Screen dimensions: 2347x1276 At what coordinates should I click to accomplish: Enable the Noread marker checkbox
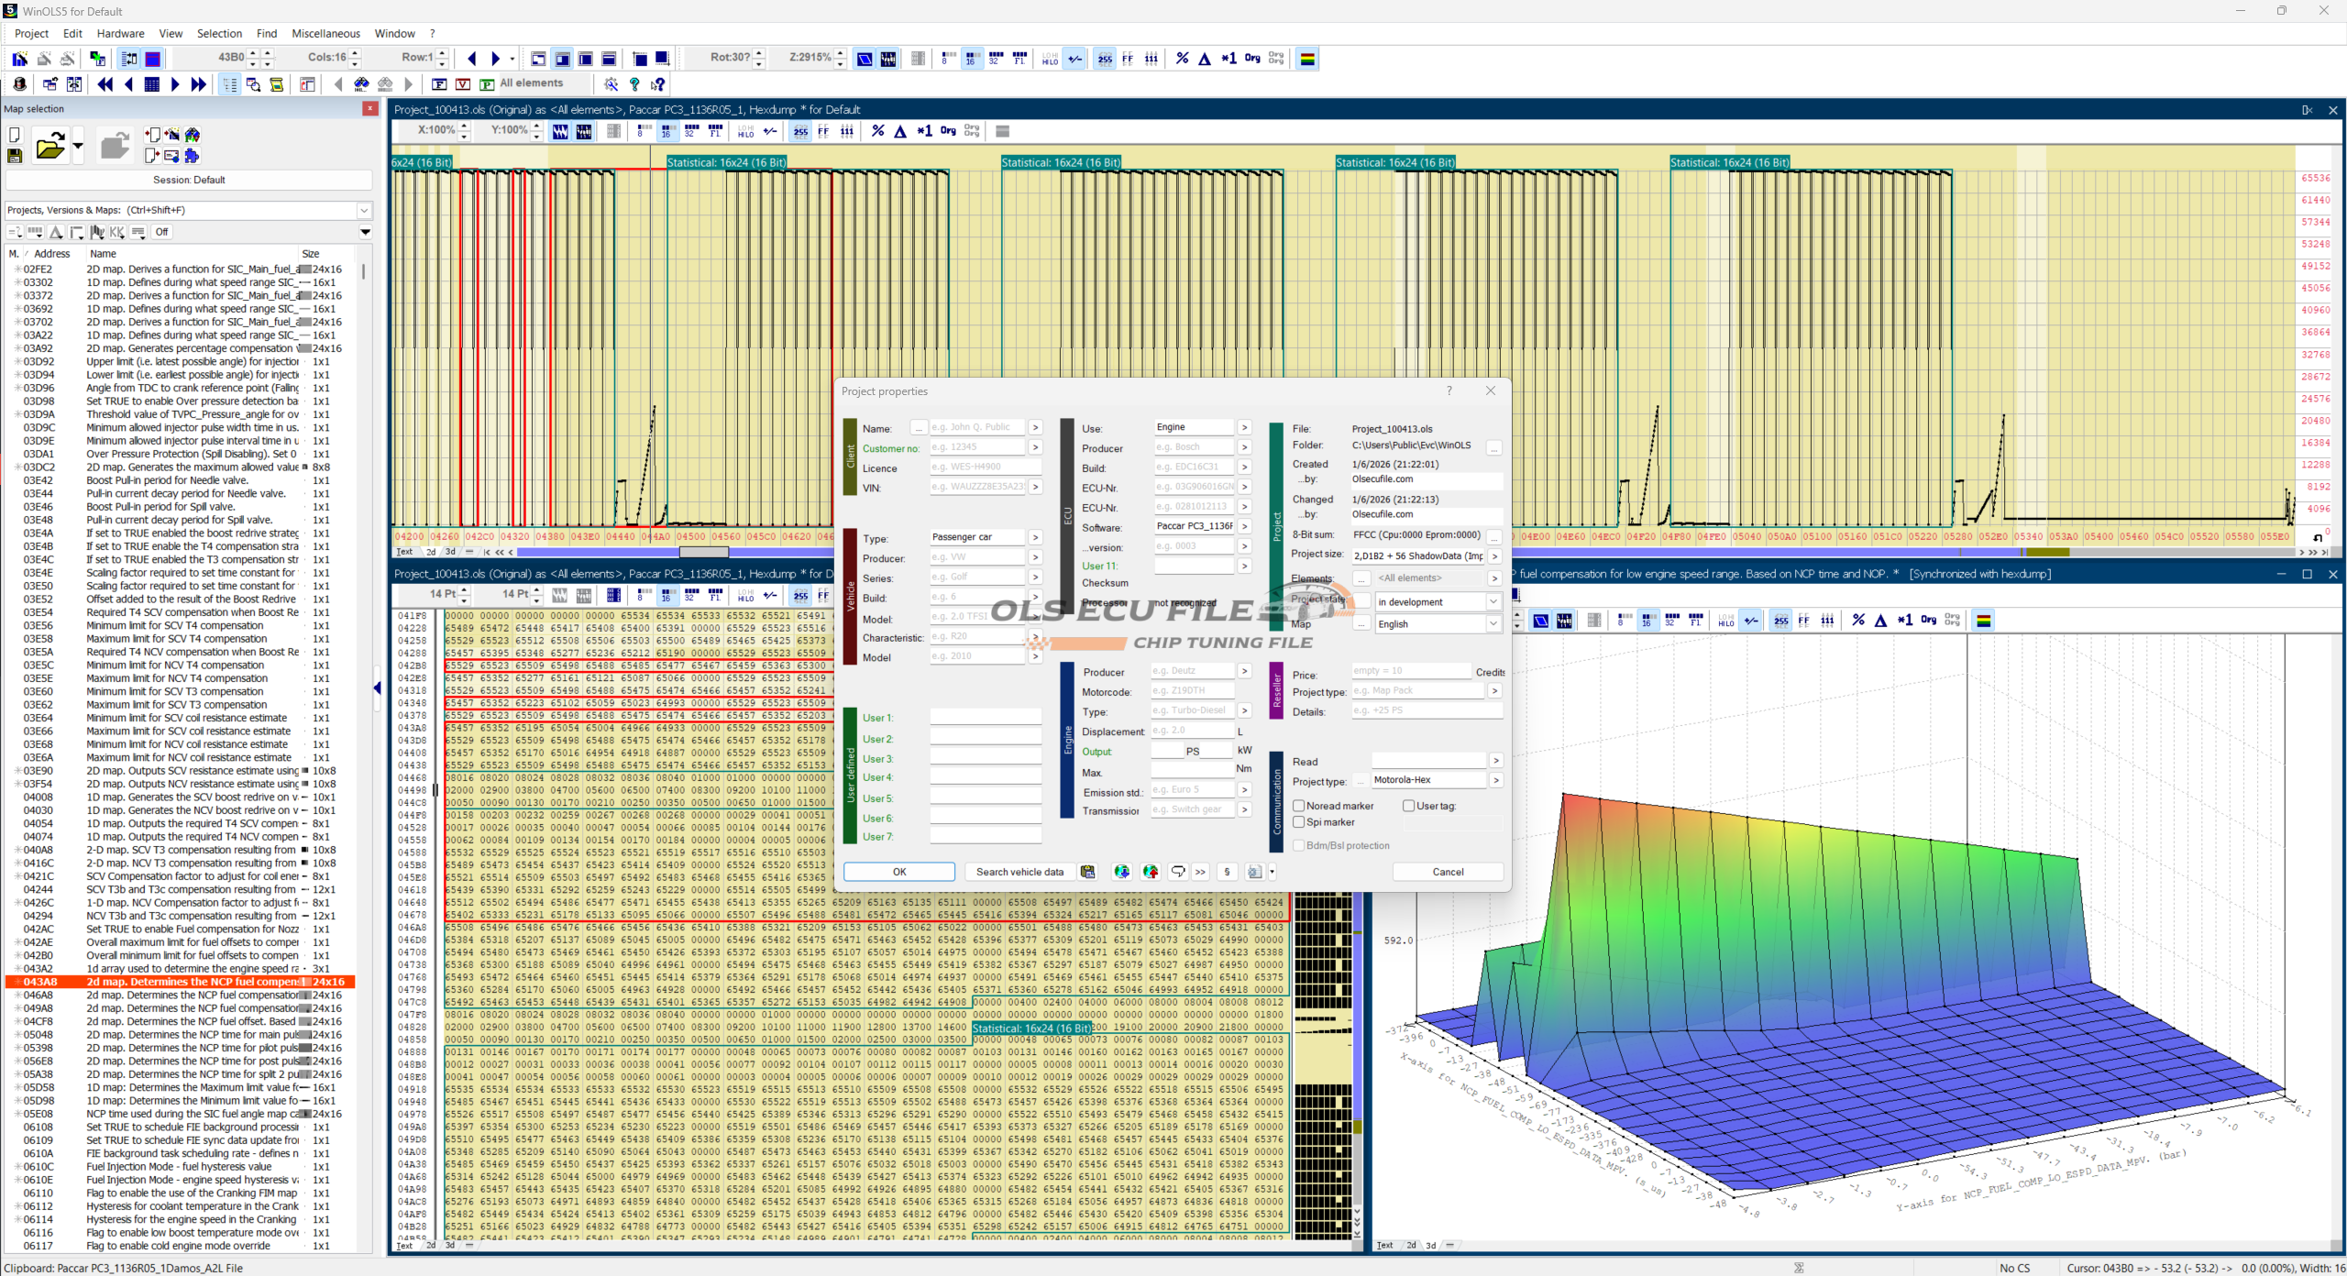[1298, 806]
